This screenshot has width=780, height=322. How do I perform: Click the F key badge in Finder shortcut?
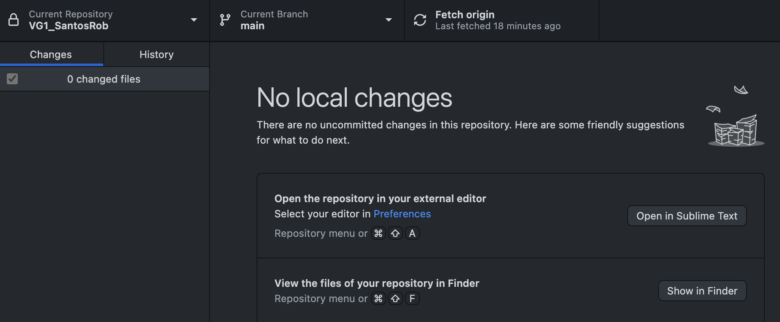(412, 299)
